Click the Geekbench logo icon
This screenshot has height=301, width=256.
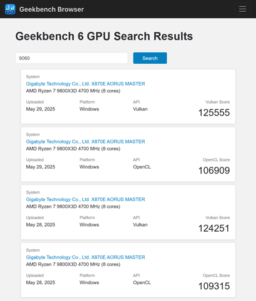coord(10,9)
